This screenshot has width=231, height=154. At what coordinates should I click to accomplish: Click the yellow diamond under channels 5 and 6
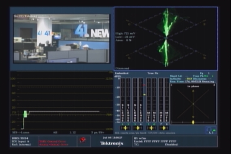coord(151,128)
